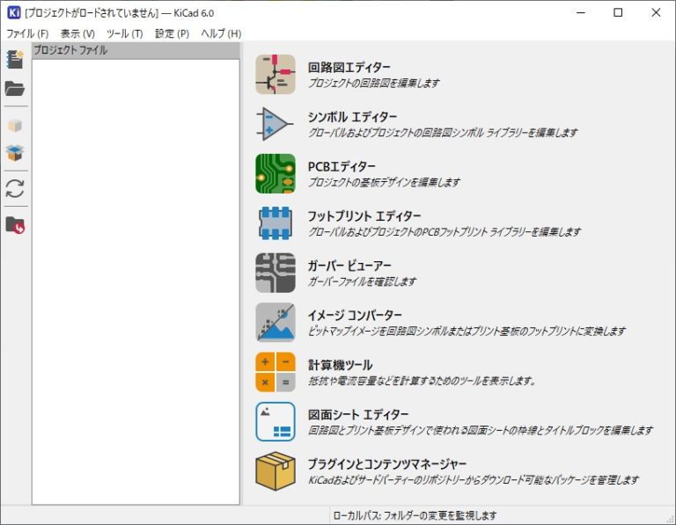Launch the Plugin and Content Manager box icon
Image resolution: width=676 pixels, height=525 pixels.
pos(275,470)
